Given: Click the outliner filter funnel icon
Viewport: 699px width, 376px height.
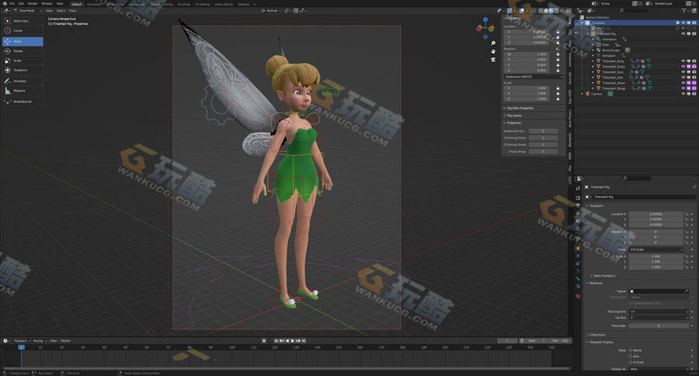Looking at the screenshot, I should pyautogui.click(x=685, y=10).
